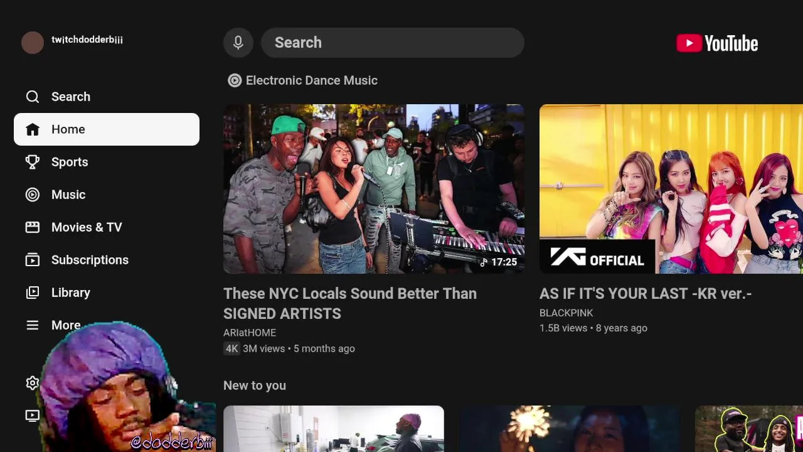Play the BLACKPINK video thumbnail
This screenshot has width=803, height=452.
[671, 189]
